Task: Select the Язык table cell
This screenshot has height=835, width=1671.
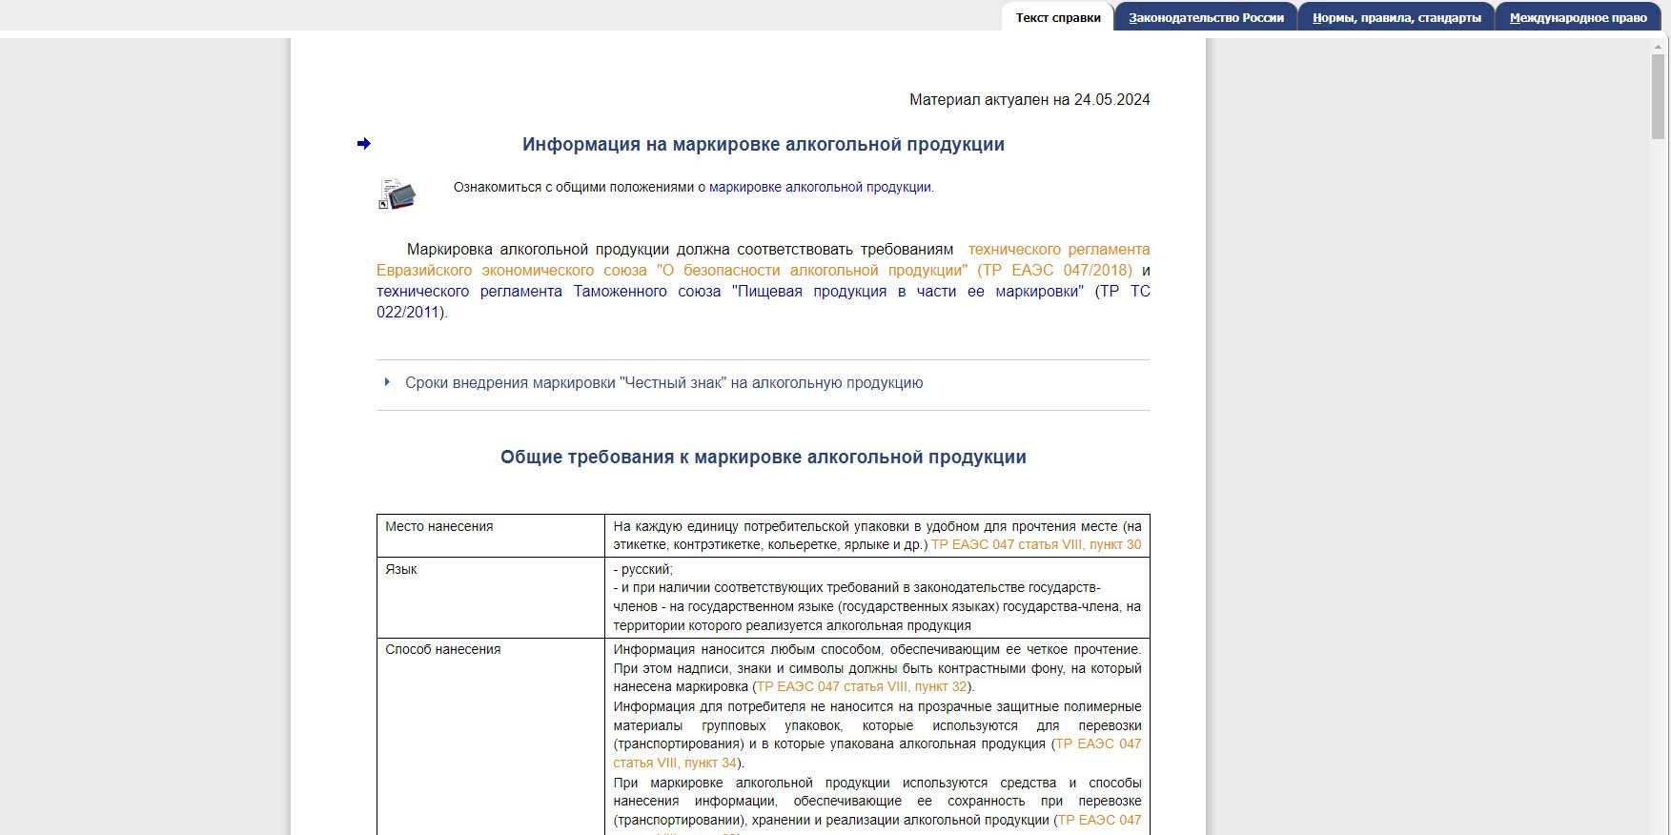Action: click(491, 598)
